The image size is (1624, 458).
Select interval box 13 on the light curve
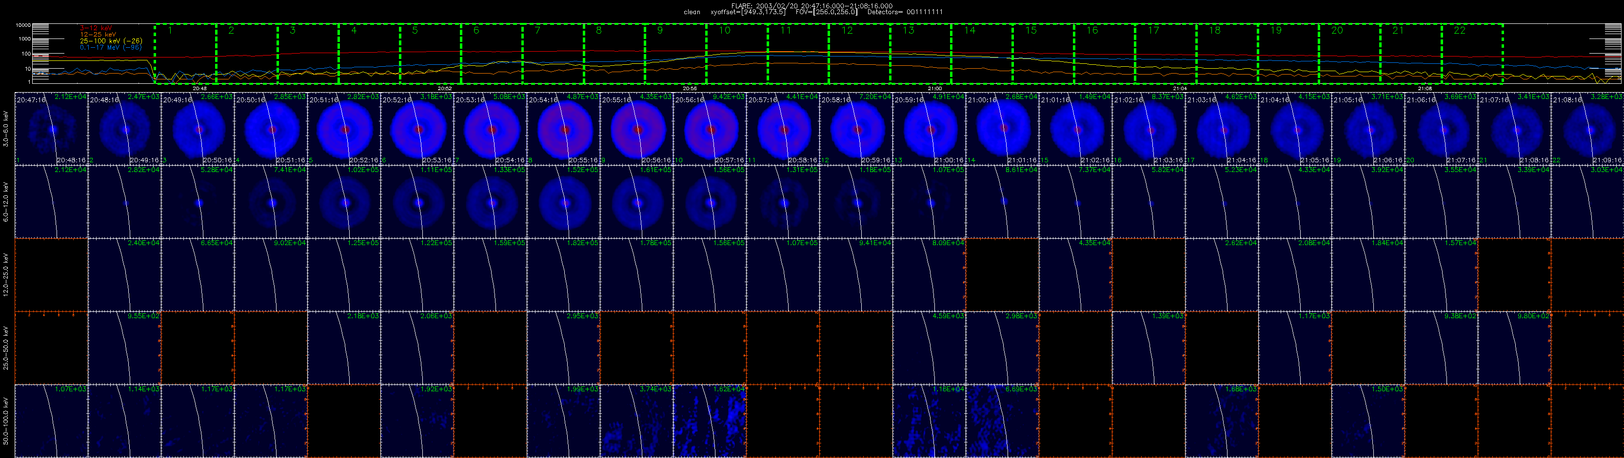[921, 54]
